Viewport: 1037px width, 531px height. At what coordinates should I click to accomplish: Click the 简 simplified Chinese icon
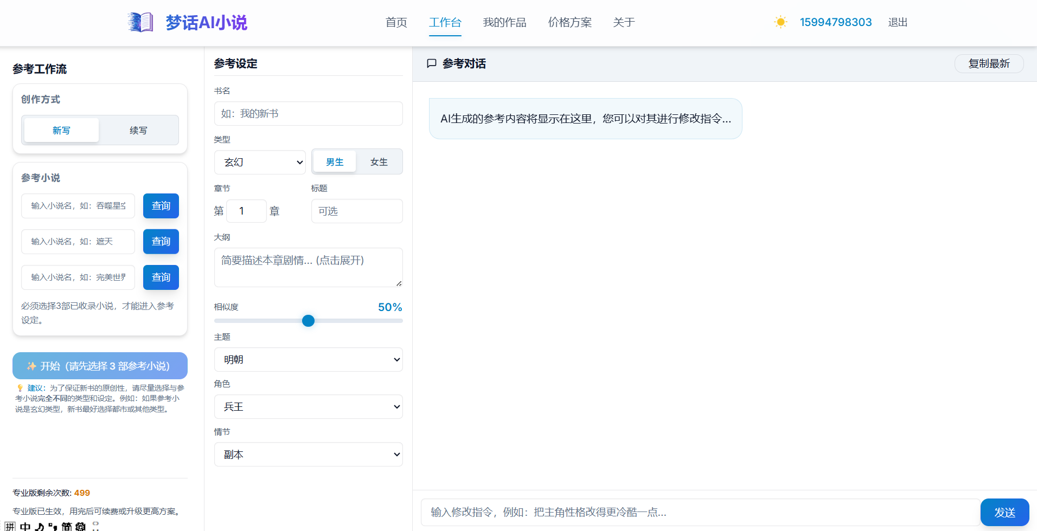[67, 526]
